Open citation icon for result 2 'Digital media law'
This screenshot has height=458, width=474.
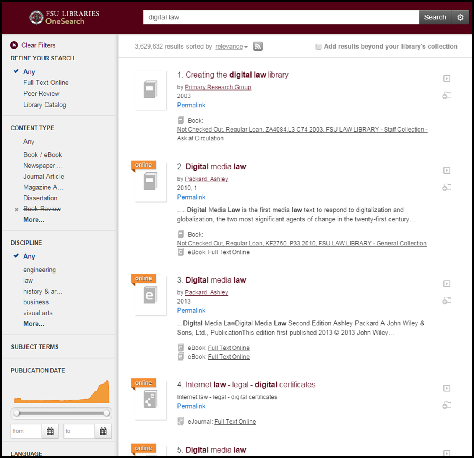[x=446, y=187]
